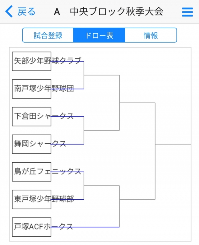Viewport: 199px width, 245px height.
Task: Click the 戸塚ACFホークス team entry
Action: click(x=32, y=227)
